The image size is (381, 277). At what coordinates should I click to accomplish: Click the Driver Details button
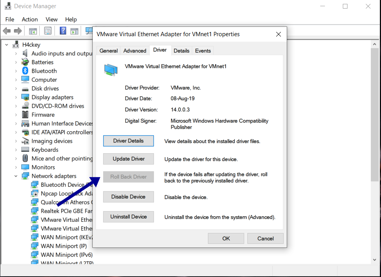[128, 141]
